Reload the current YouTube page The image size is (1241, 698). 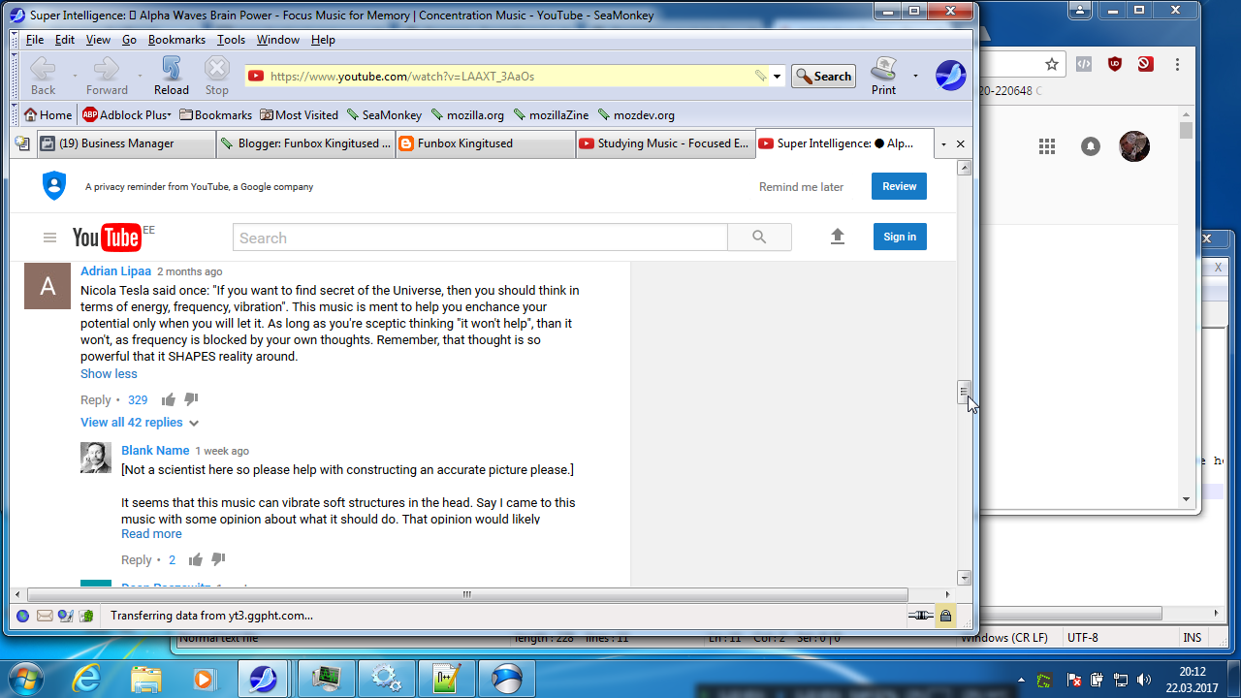pyautogui.click(x=172, y=76)
